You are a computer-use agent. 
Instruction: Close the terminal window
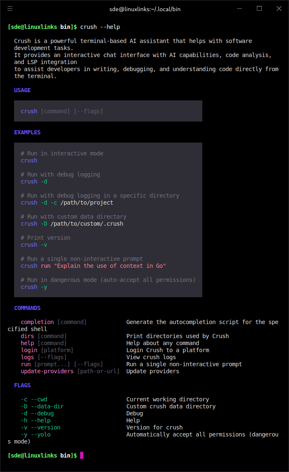point(279,8)
